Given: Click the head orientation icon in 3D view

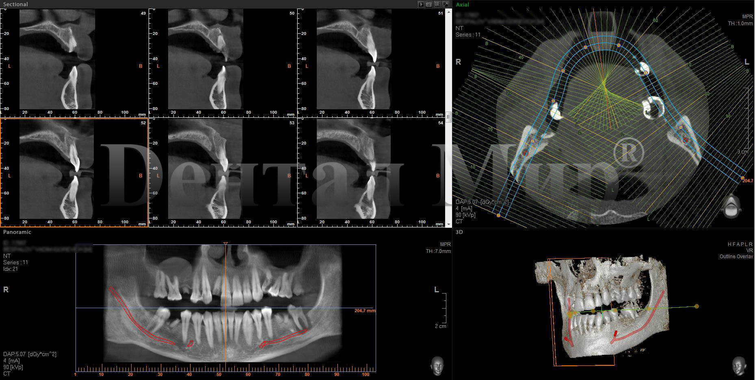Looking at the screenshot, I should (739, 366).
